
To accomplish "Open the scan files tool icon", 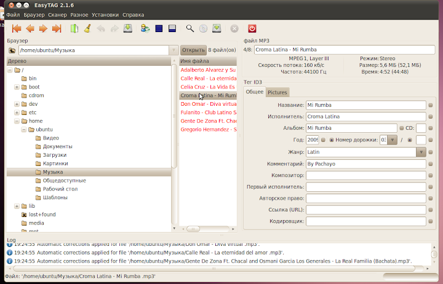I will pyautogui.click(x=74, y=28).
